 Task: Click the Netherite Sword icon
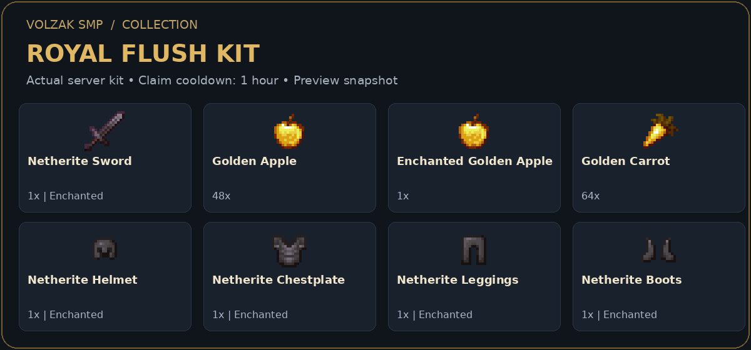pyautogui.click(x=105, y=131)
